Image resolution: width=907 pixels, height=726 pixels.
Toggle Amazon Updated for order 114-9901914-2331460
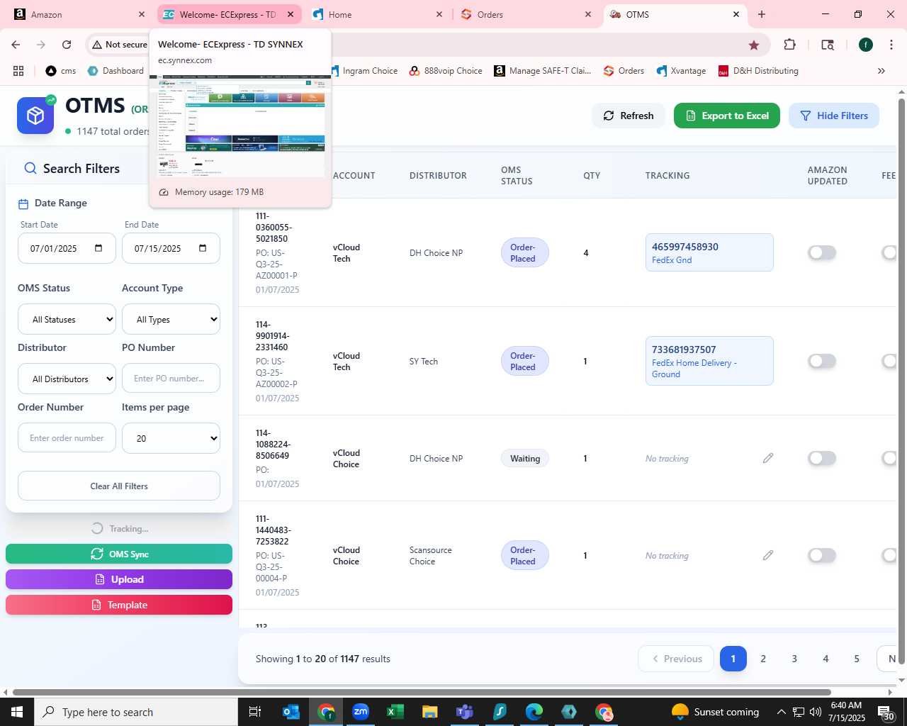822,361
